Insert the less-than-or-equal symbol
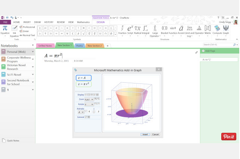The height and width of the screenshot is (159, 240). (111, 28)
